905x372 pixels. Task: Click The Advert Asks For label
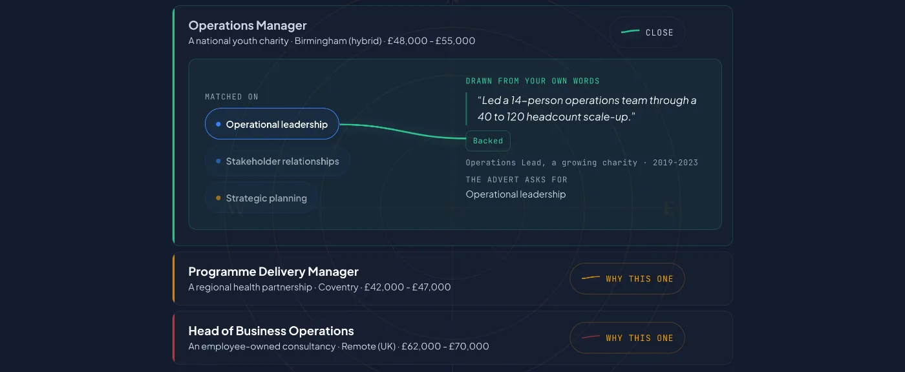click(516, 180)
